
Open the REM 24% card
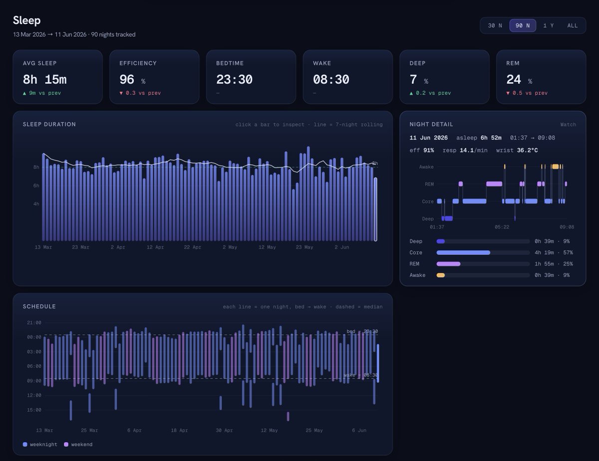[541, 77]
